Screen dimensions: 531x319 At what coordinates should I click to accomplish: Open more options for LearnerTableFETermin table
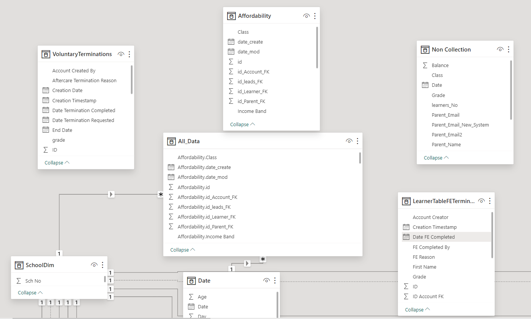point(490,201)
